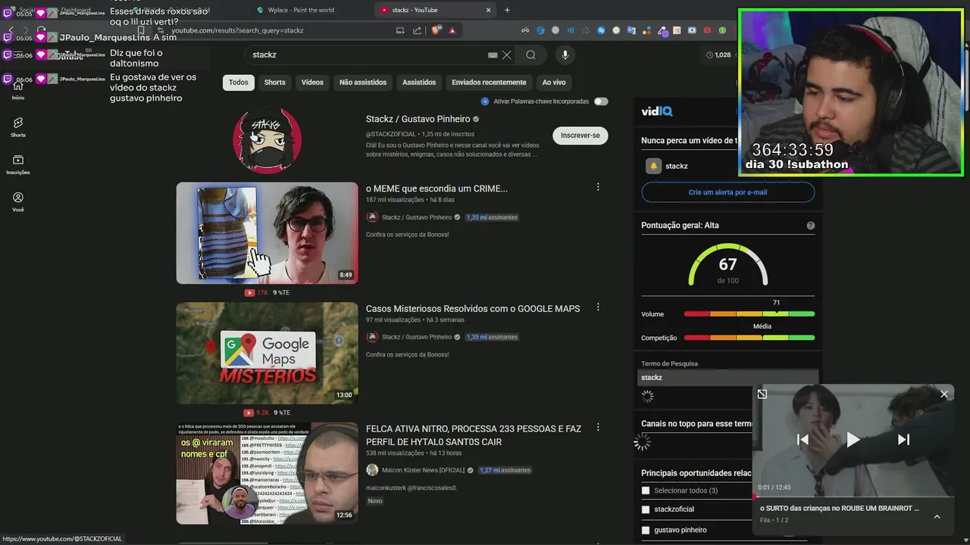Screen dimensions: 970x545
Task: Click the vidIQ 1,028 counter badge
Action: coord(719,54)
